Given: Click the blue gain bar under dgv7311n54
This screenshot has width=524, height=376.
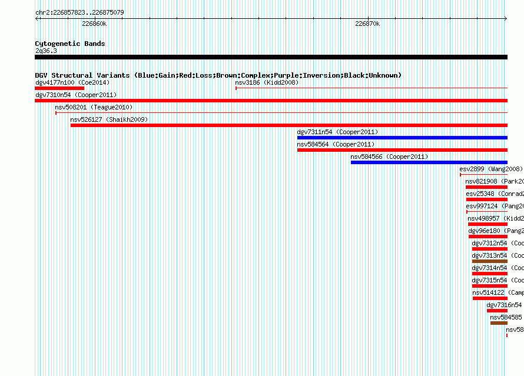Looking at the screenshot, I should pyautogui.click(x=402, y=138).
